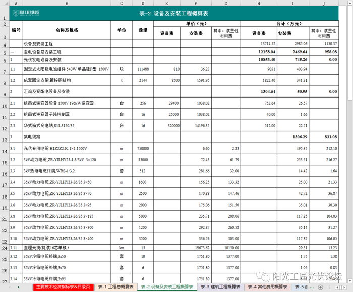
Task: Select cell 组串式逆变器子阵控制器
Action: coord(67,114)
